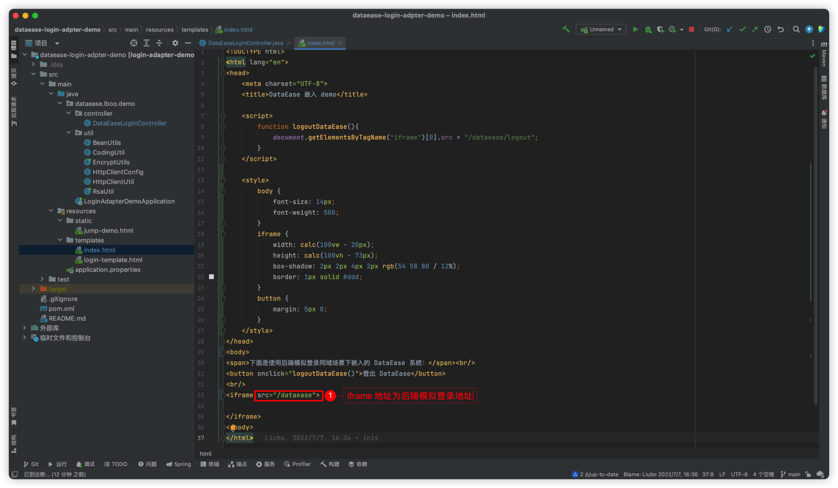Expand the test folder
This screenshot has height=488, width=838.
coord(42,279)
